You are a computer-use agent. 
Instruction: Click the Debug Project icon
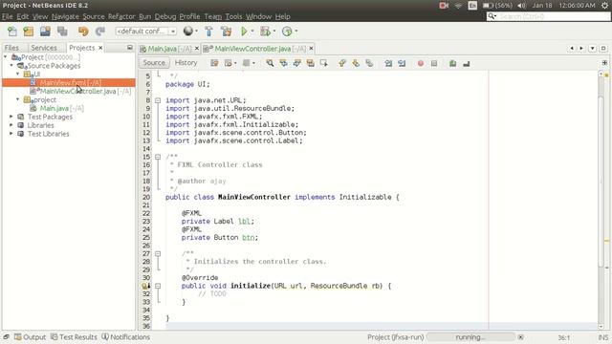[265, 32]
